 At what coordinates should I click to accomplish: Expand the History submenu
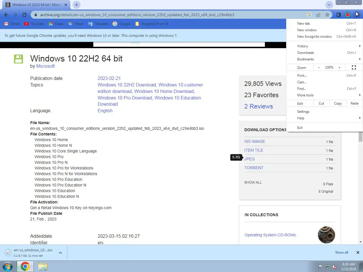pyautogui.click(x=325, y=46)
